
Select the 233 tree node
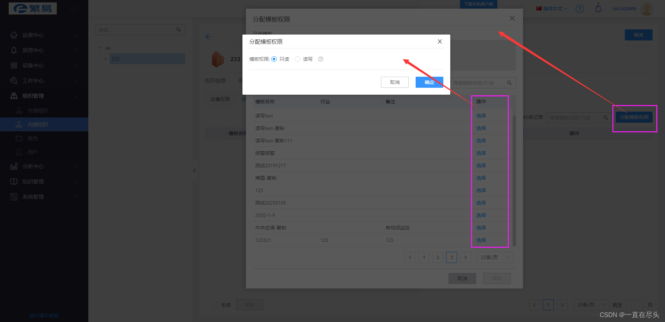tap(148, 59)
